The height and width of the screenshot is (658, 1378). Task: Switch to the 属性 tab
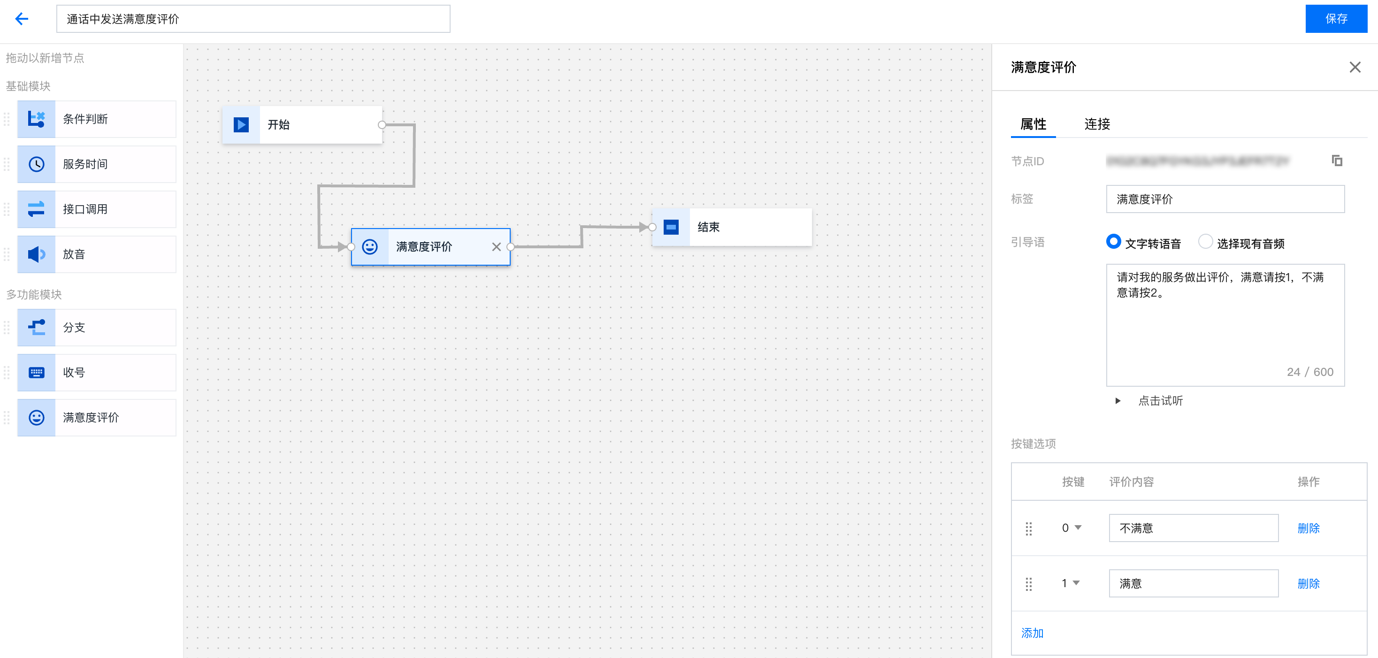(x=1033, y=124)
